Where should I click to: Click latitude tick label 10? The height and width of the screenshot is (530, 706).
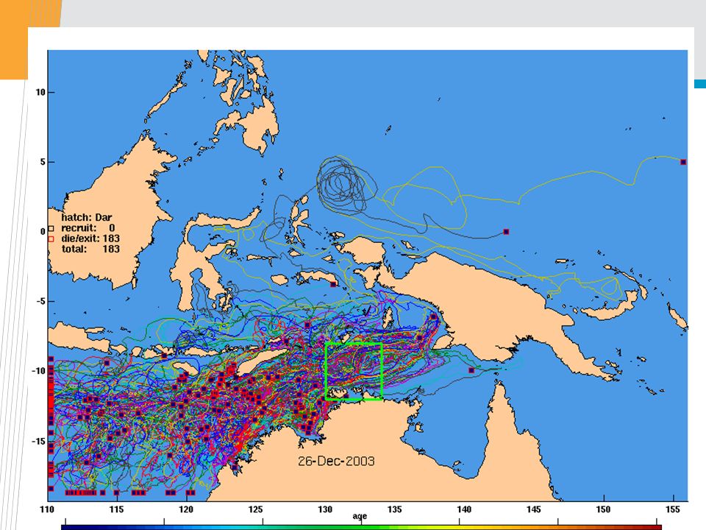(x=40, y=93)
